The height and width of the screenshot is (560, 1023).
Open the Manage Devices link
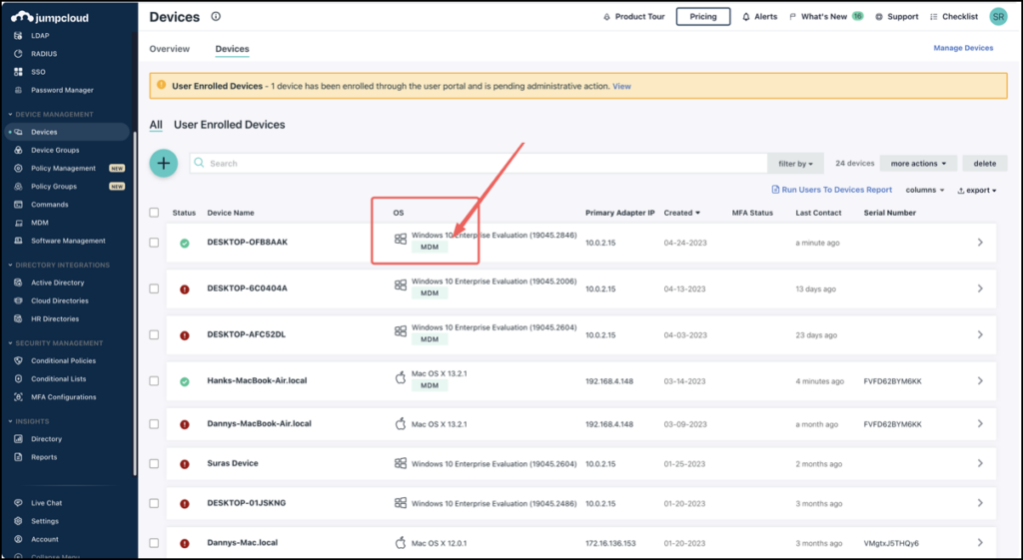pos(963,48)
